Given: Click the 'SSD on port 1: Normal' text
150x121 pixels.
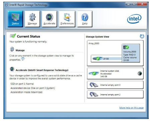Looking at the screenshot, I should 22,84.
